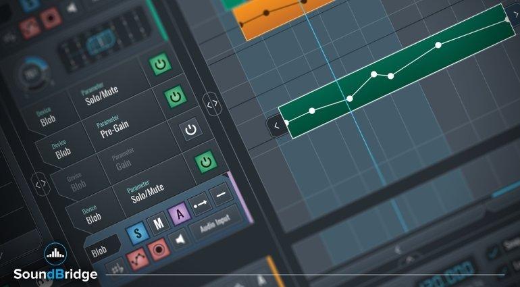Click the minus button beside the arrow icon
Viewport: 520px width, 287px height.
[222, 194]
